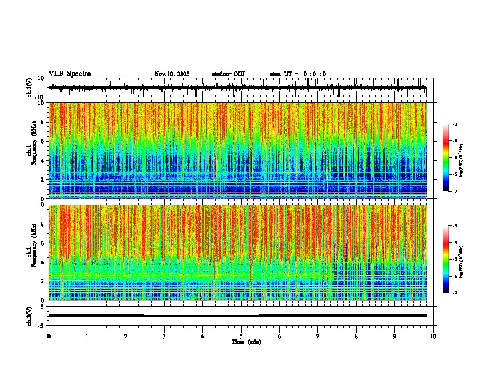The image size is (488, 377).
Task: Click the 8 kHz tick of ch.2 spectrogram
Action: 43,224
